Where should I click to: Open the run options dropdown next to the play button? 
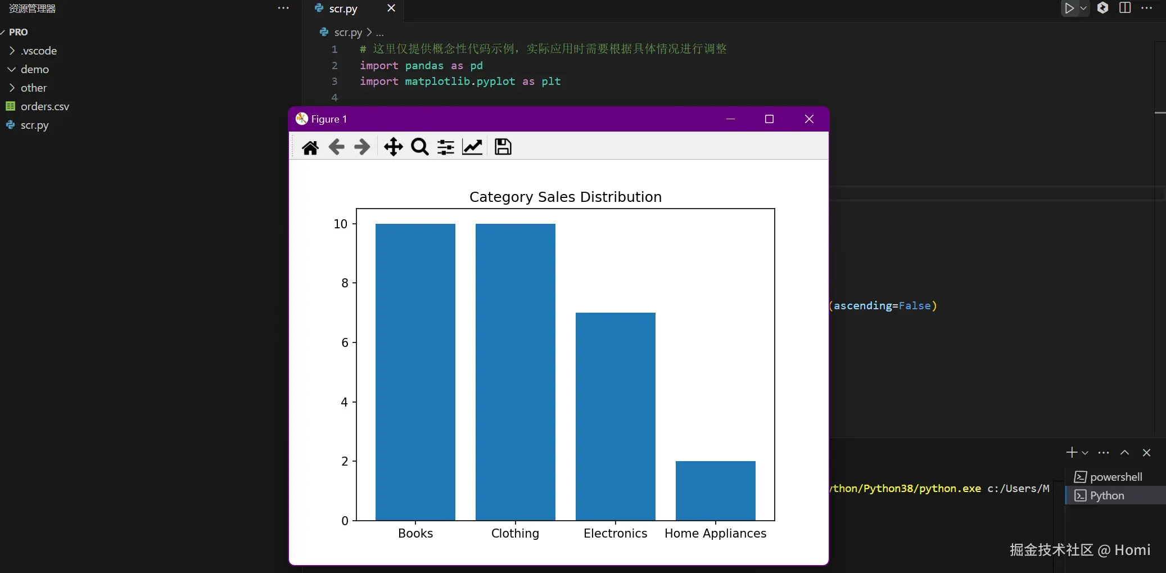coord(1083,8)
